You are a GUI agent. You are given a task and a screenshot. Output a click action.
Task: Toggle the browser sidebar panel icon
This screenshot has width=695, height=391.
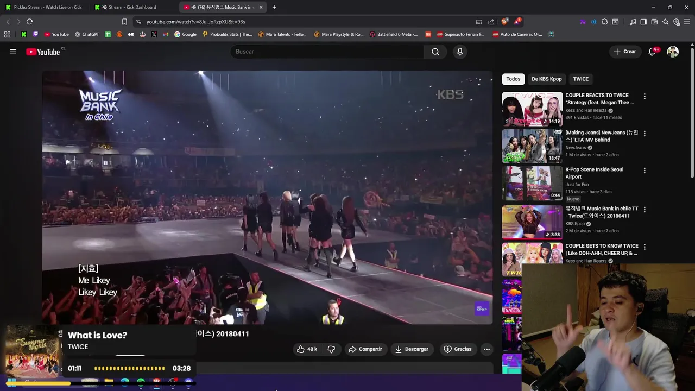tap(643, 22)
